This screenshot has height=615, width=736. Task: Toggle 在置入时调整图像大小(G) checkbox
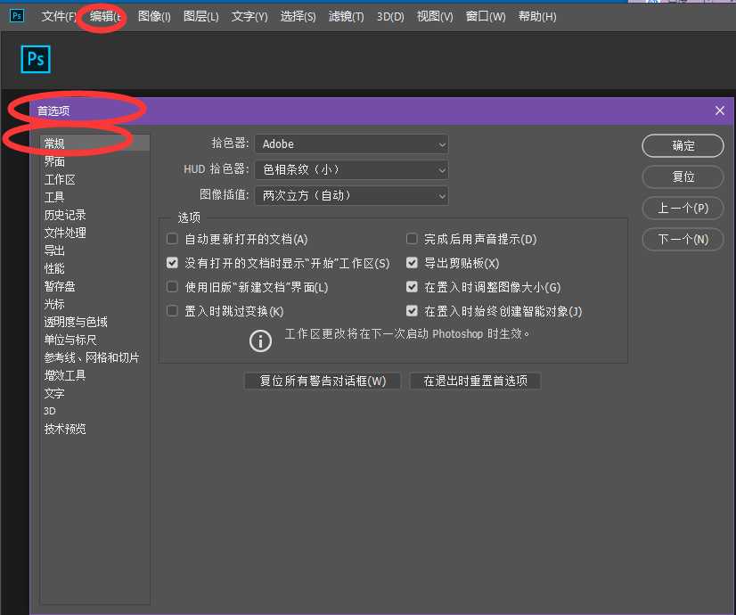[x=412, y=287]
